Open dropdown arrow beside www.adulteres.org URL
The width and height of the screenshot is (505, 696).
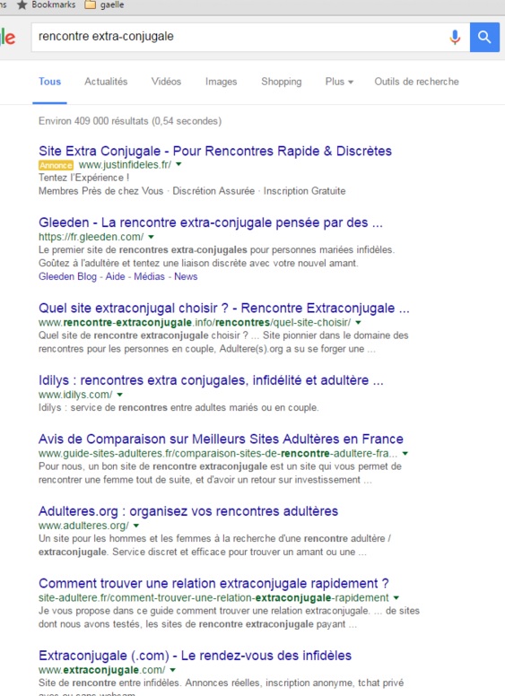(136, 526)
